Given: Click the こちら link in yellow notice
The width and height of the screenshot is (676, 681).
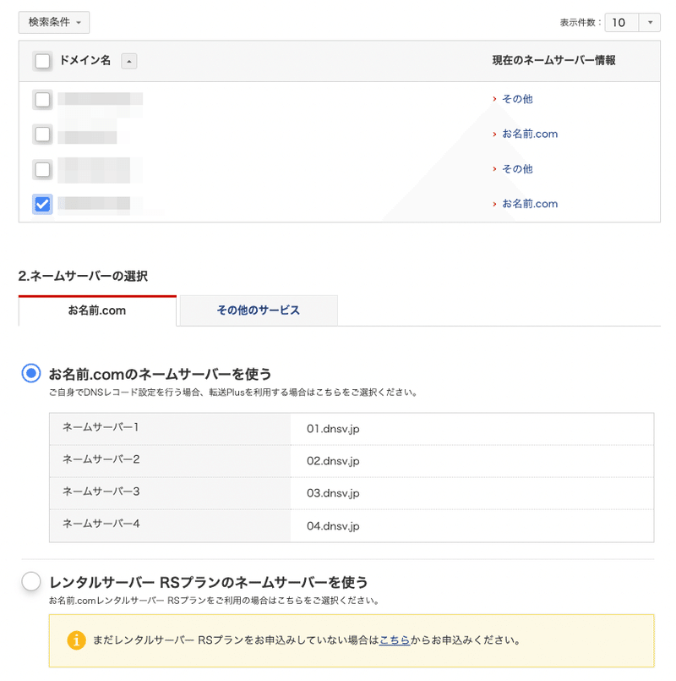Looking at the screenshot, I should click(395, 640).
